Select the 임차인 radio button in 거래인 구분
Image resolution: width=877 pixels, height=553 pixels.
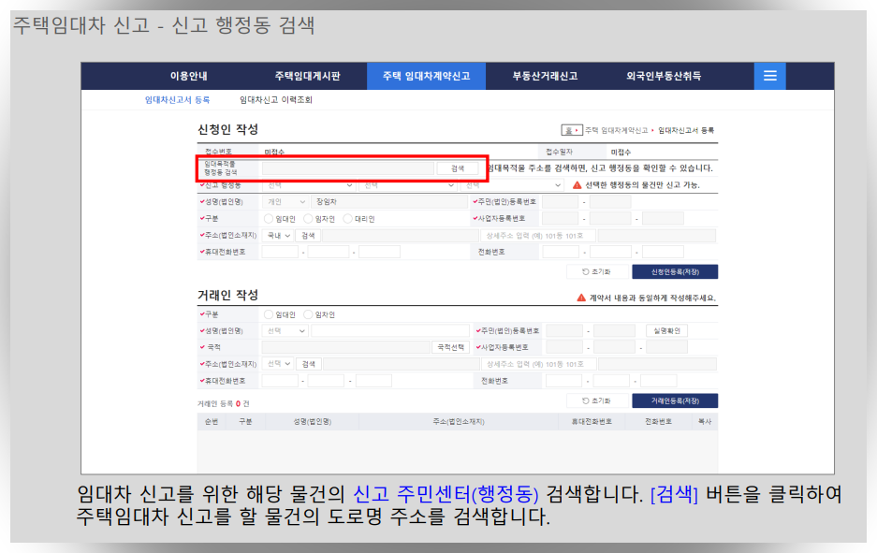pos(308,313)
